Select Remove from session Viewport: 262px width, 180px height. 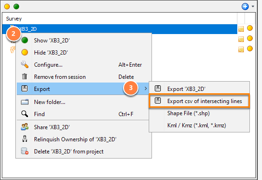pos(83,77)
